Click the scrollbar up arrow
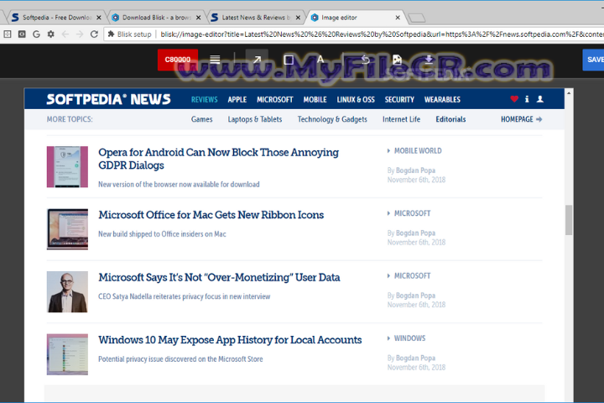Image resolution: width=604 pixels, height=403 pixels. [569, 93]
